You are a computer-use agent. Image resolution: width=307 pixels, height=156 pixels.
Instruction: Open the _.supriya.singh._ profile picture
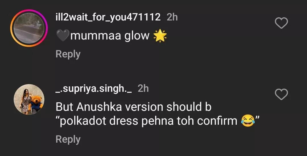click(29, 99)
